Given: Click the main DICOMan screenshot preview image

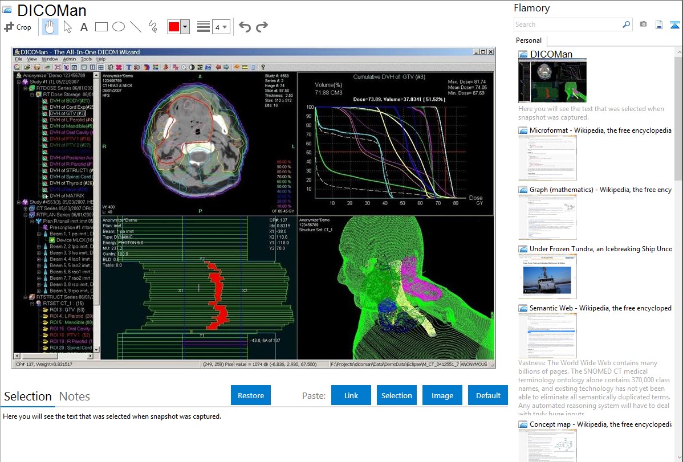Looking at the screenshot, I should 254,207.
